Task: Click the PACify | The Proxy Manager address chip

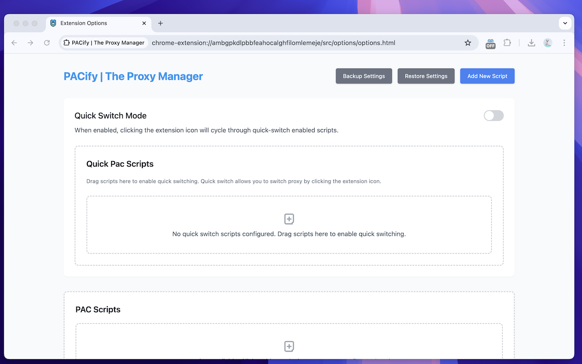Action: (x=104, y=43)
